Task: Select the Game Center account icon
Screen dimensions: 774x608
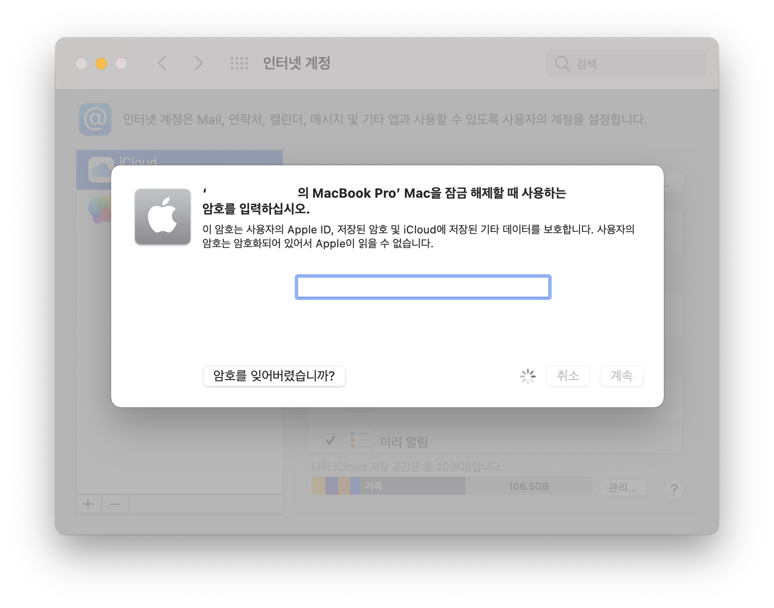Action: pyautogui.click(x=99, y=210)
